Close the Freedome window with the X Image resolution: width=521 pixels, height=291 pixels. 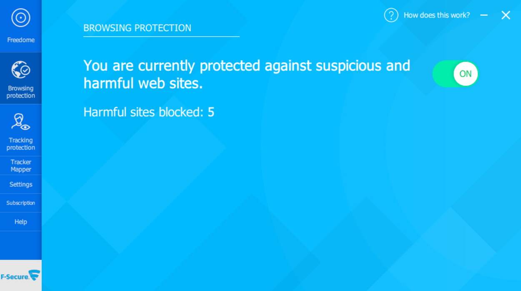click(x=506, y=15)
